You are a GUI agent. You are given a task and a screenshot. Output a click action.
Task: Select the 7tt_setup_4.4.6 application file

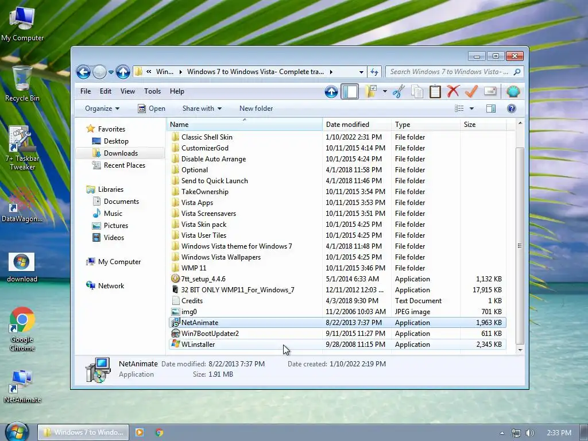click(x=203, y=279)
